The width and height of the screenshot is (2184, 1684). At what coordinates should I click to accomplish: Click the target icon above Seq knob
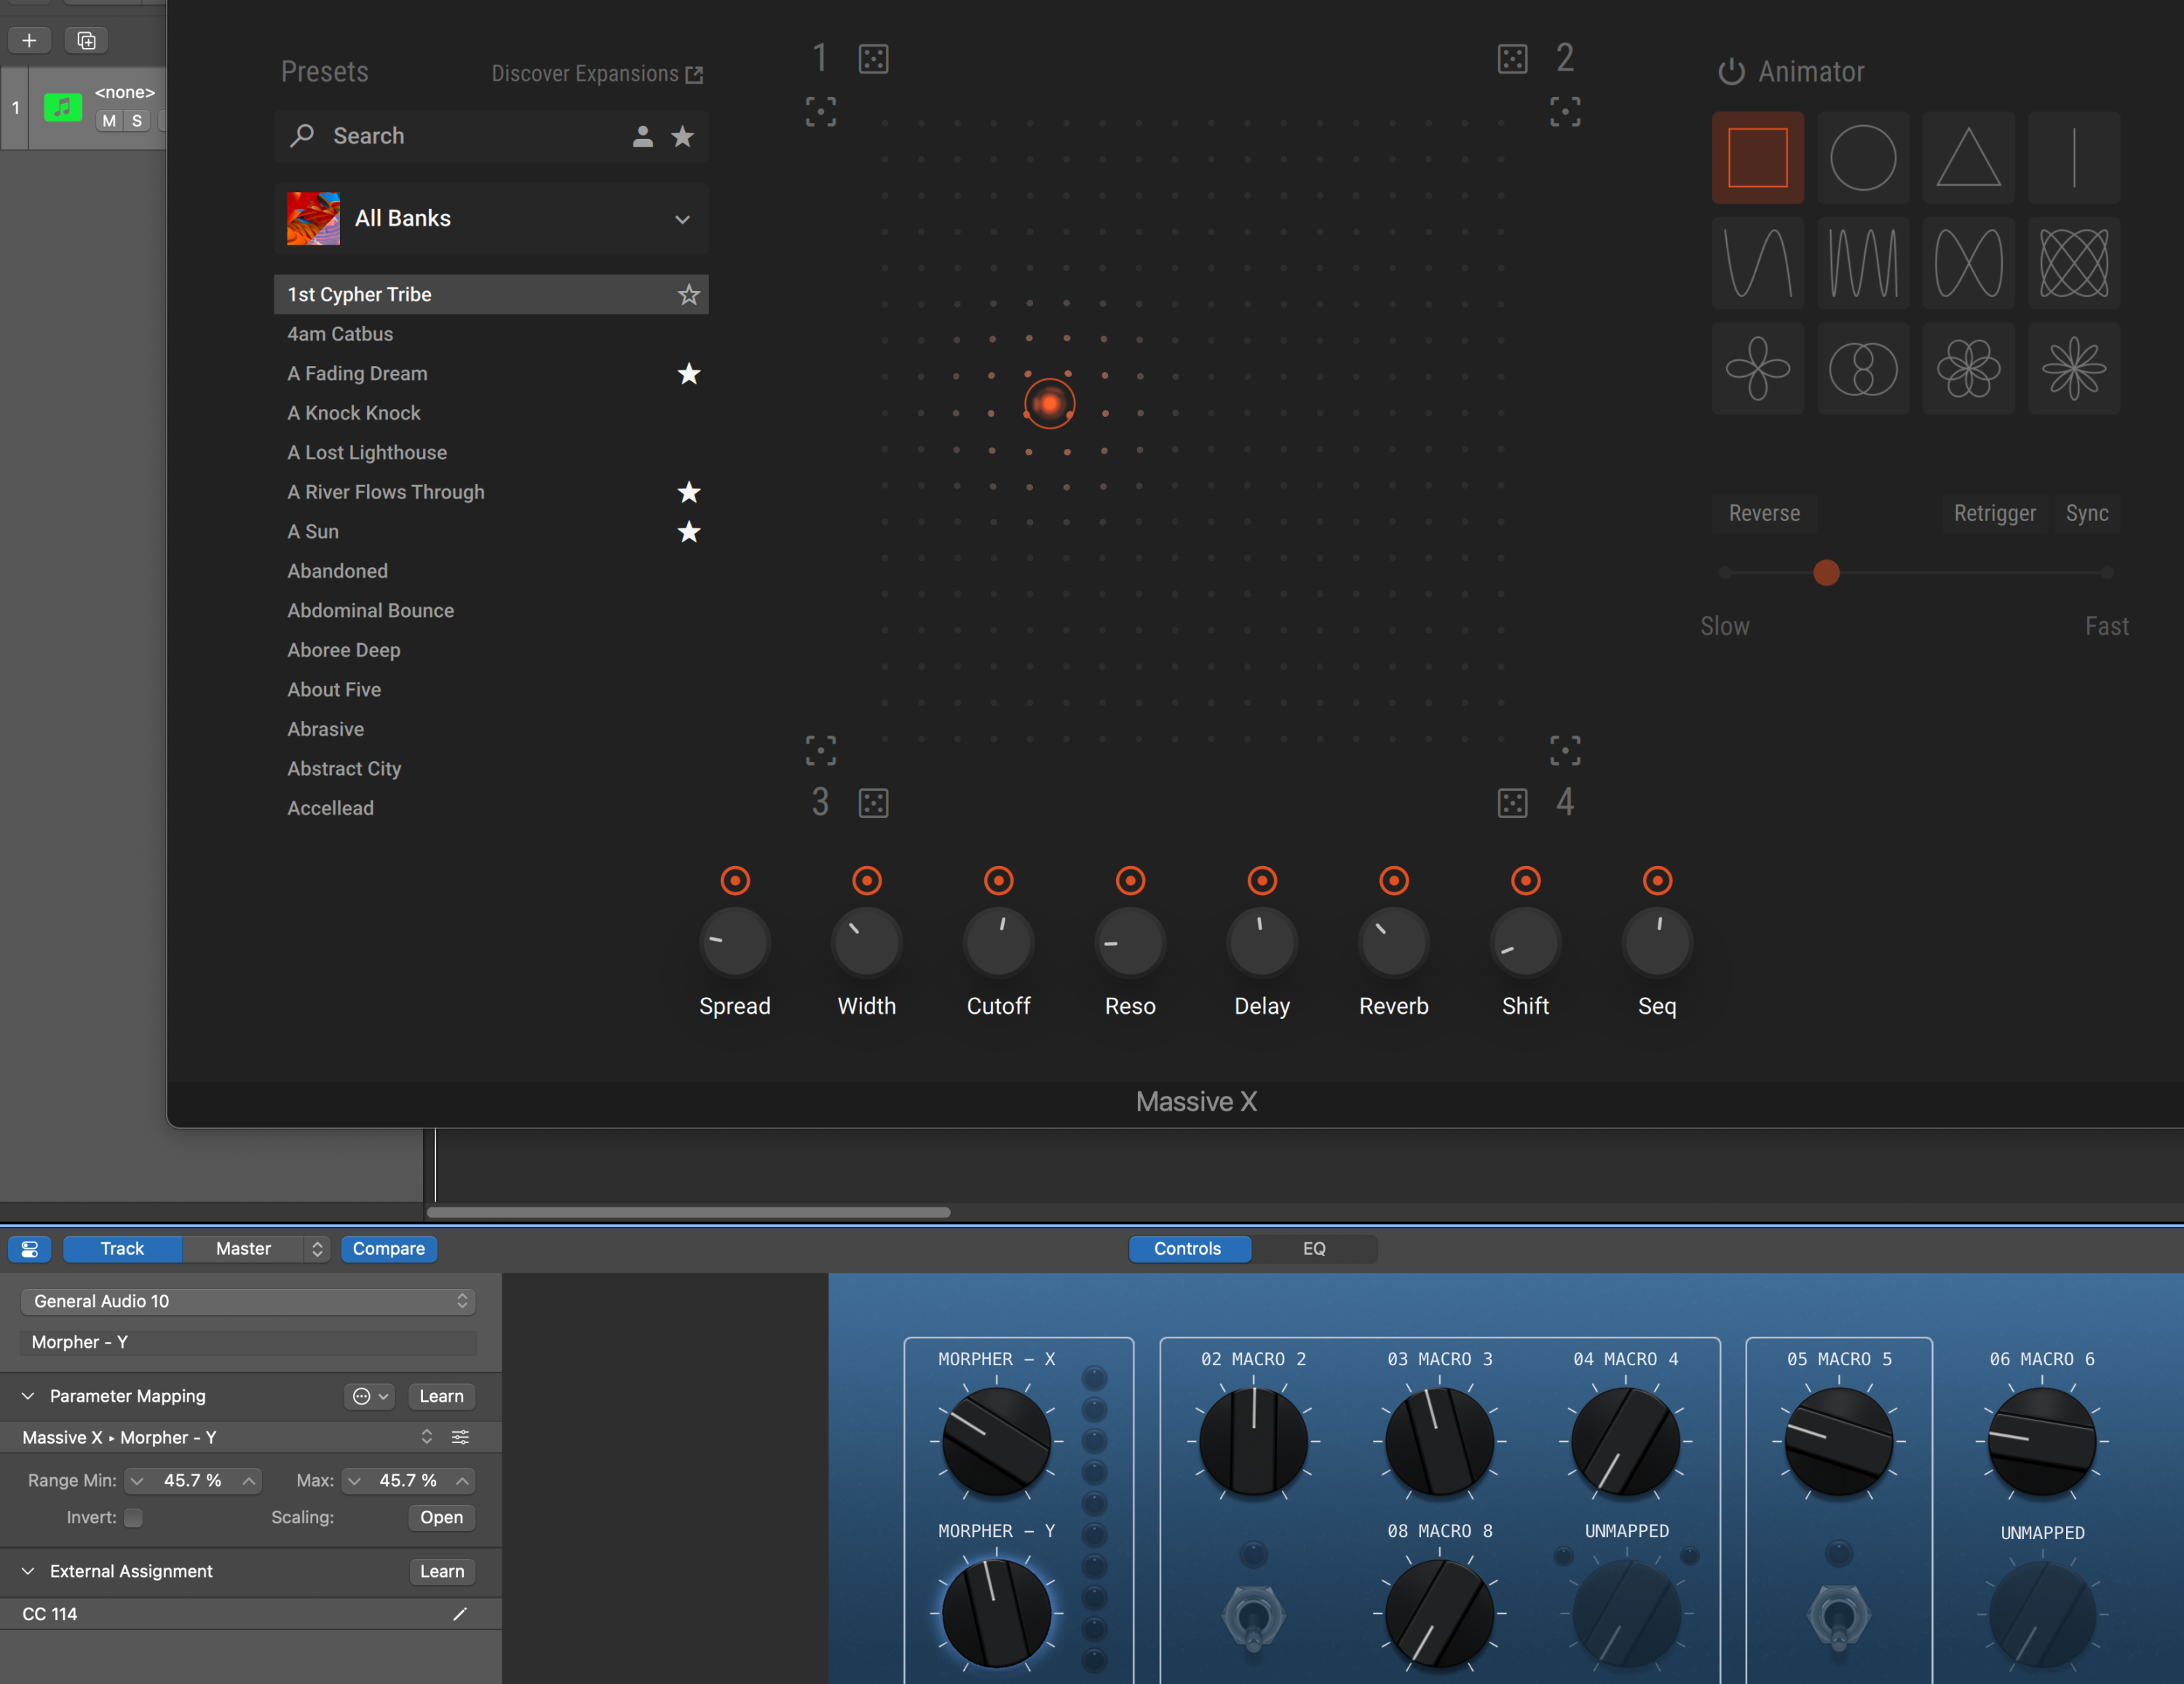[1657, 881]
